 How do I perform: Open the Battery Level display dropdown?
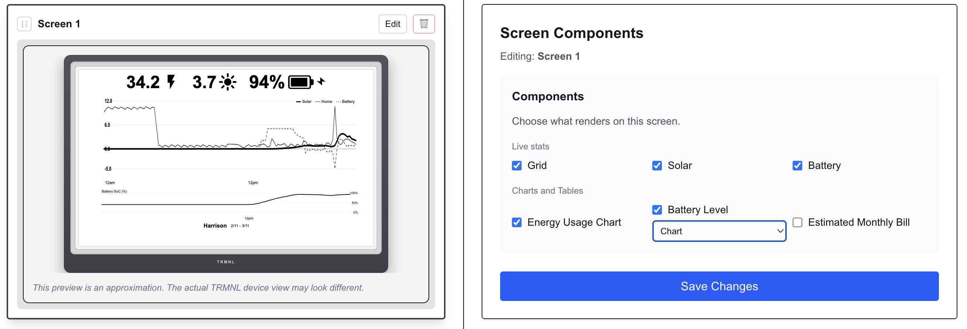tap(719, 231)
